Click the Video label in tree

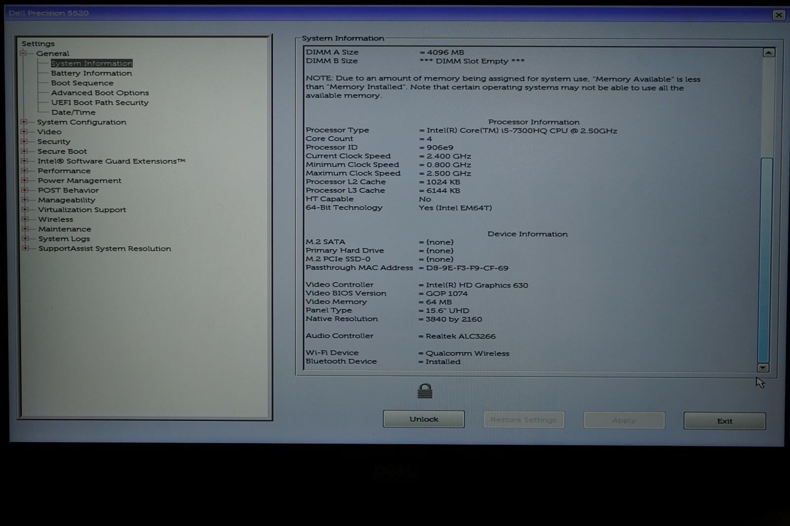49,132
